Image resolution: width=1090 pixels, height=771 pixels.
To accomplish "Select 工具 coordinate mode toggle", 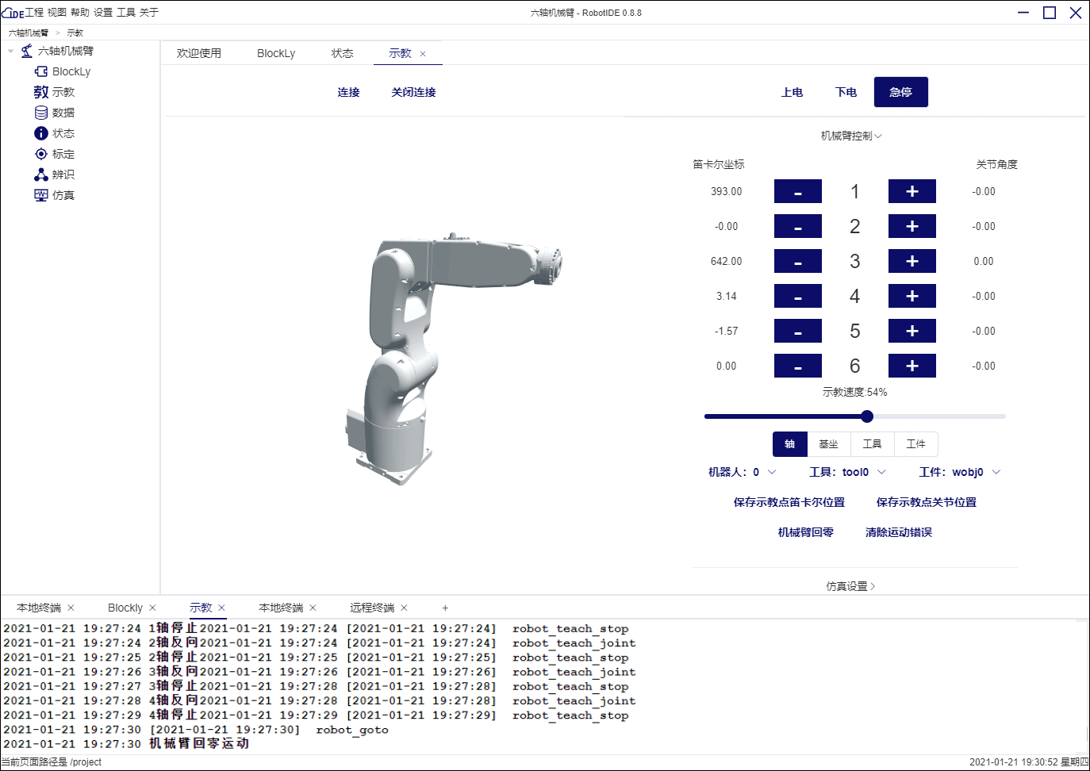I will [x=872, y=444].
